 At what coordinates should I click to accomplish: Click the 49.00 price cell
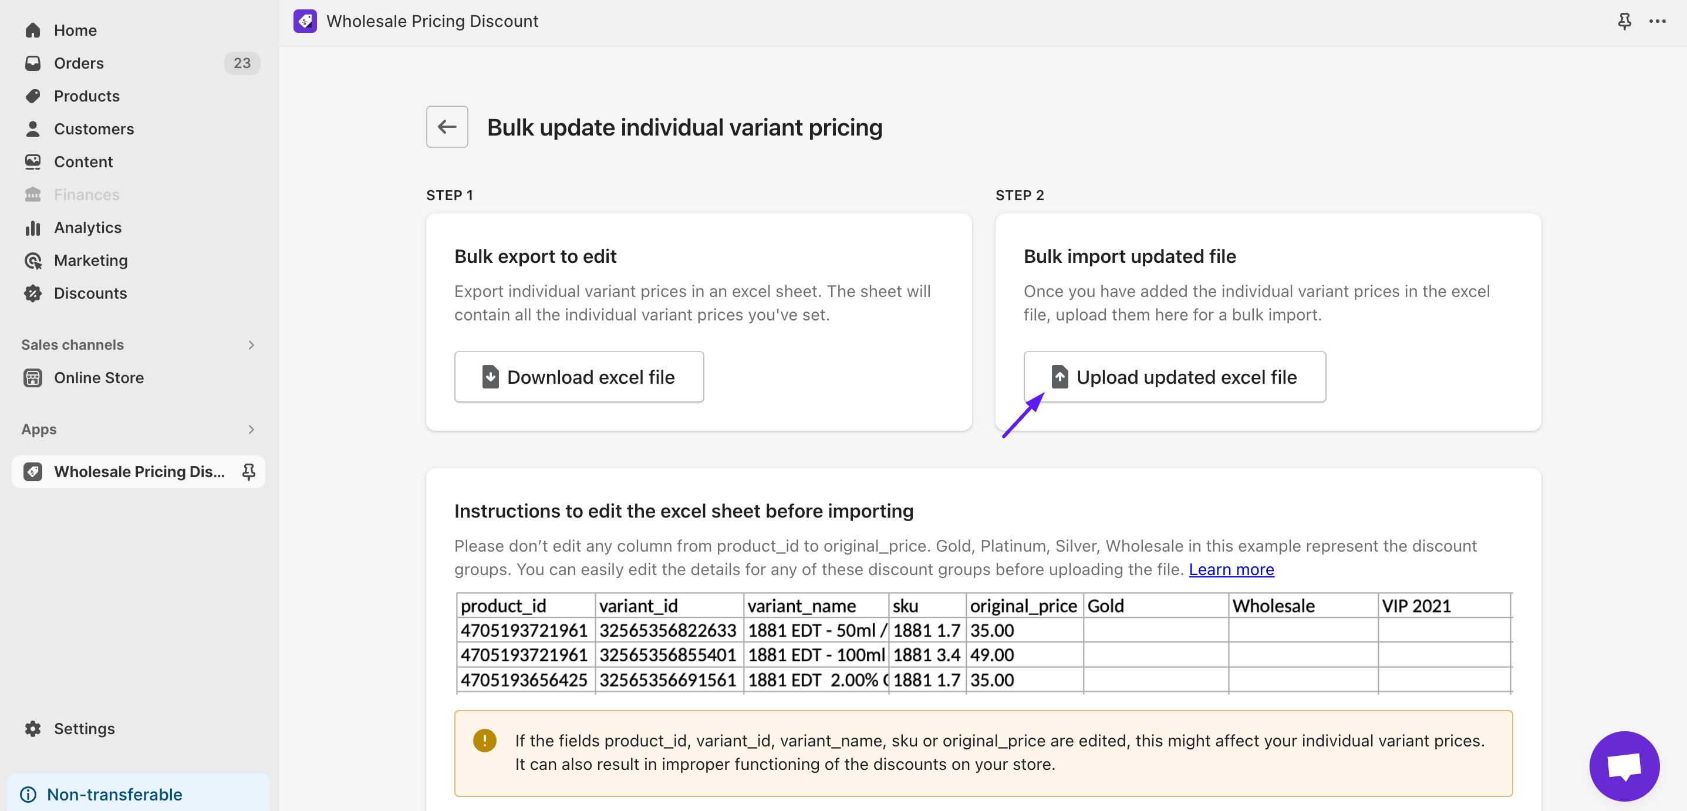click(1024, 654)
